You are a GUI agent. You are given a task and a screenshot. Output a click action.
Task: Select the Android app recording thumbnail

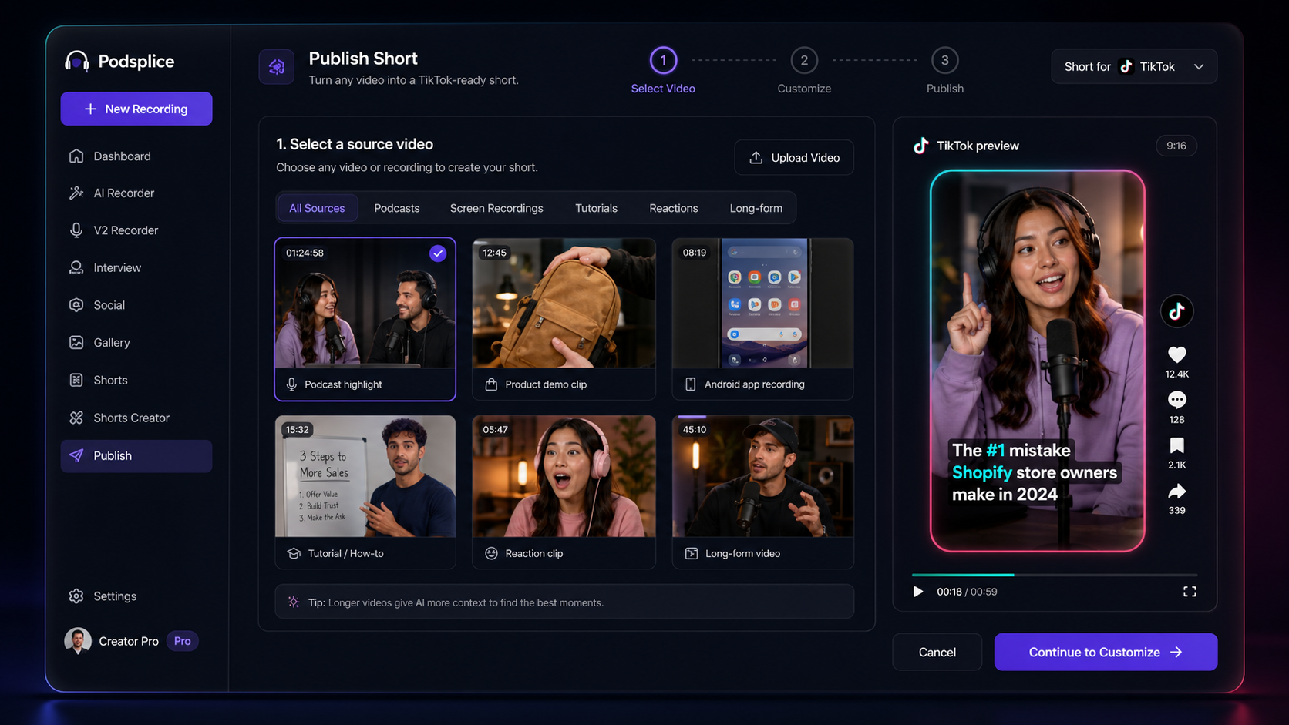[763, 304]
